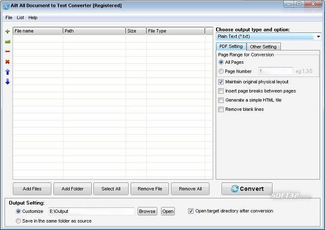Screen dimensions: 325x230
Task: Select the All Pages radio button
Action: pyautogui.click(x=221, y=62)
